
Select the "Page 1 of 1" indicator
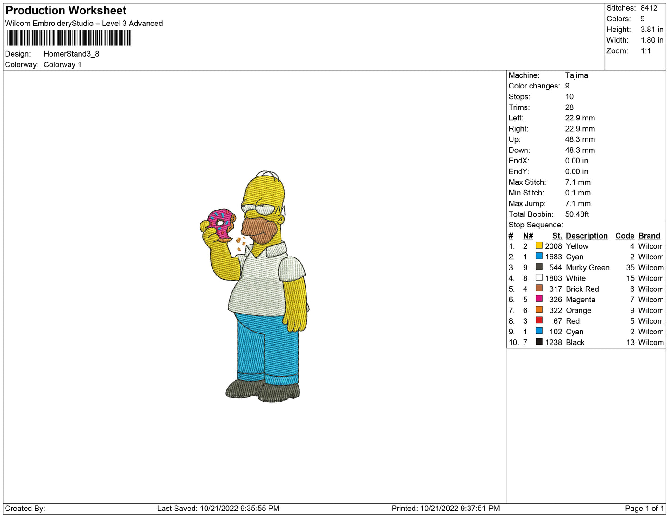[644, 508]
